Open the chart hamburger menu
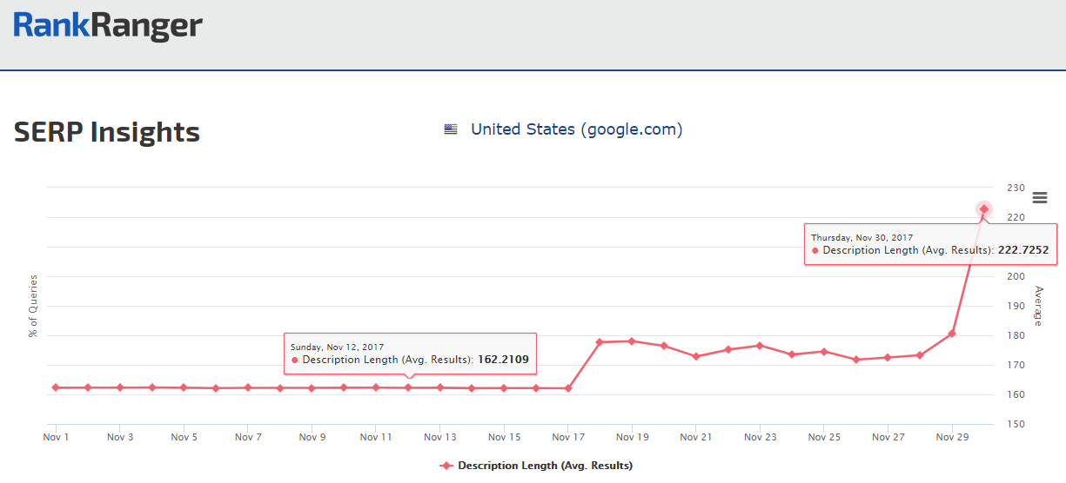Image resolution: width=1066 pixels, height=483 pixels. point(1039,198)
